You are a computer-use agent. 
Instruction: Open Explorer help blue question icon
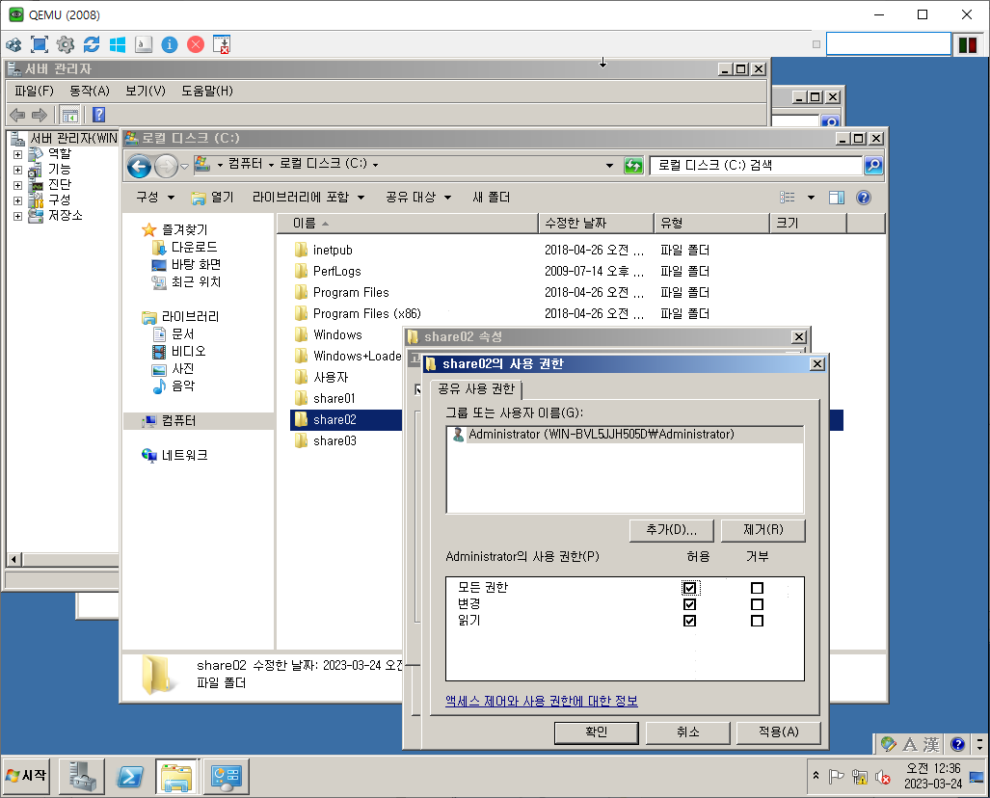[864, 198]
